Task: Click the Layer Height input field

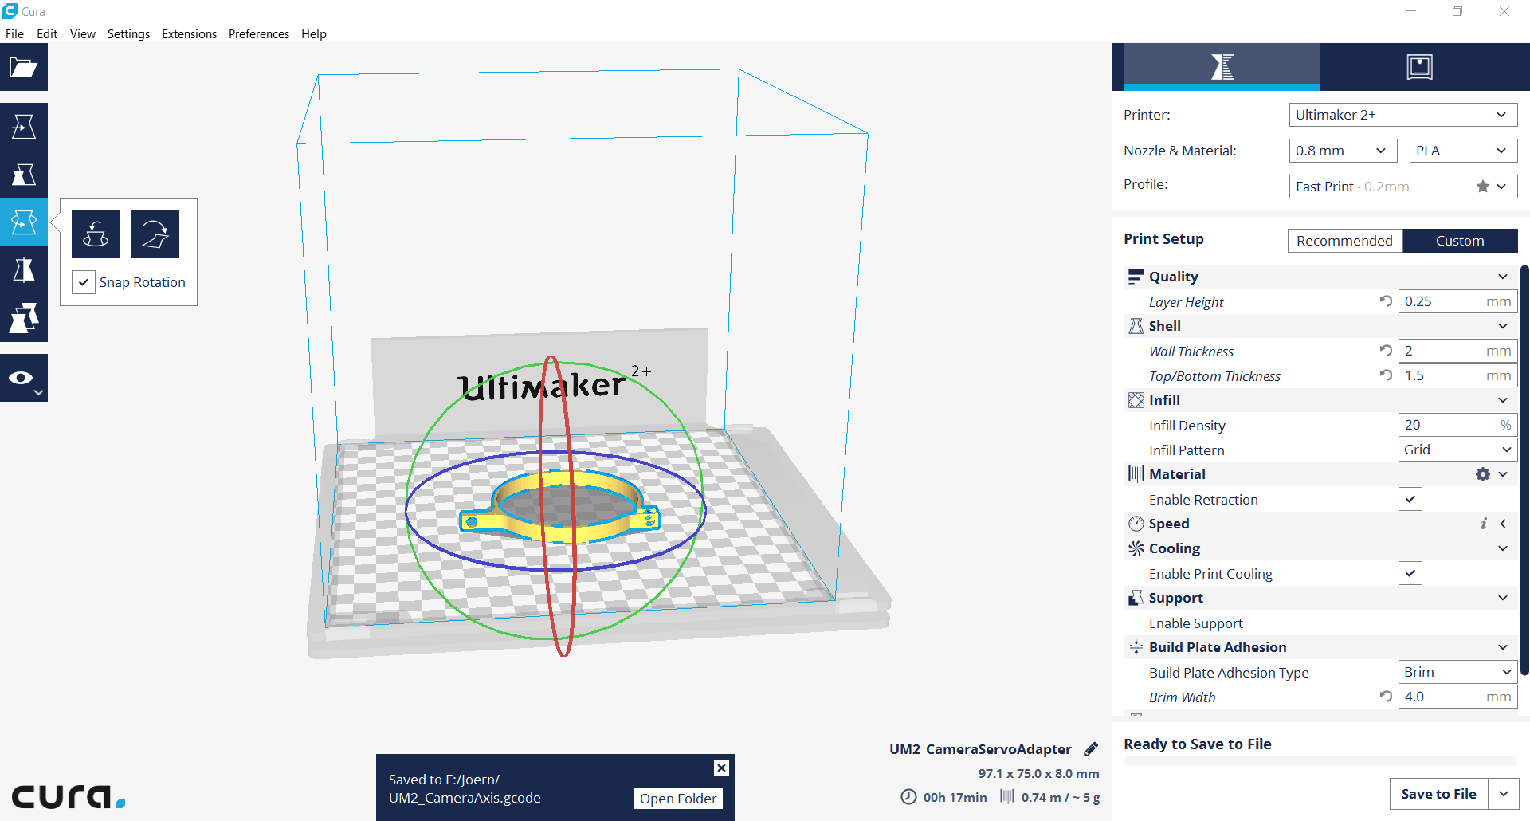Action: click(x=1457, y=301)
